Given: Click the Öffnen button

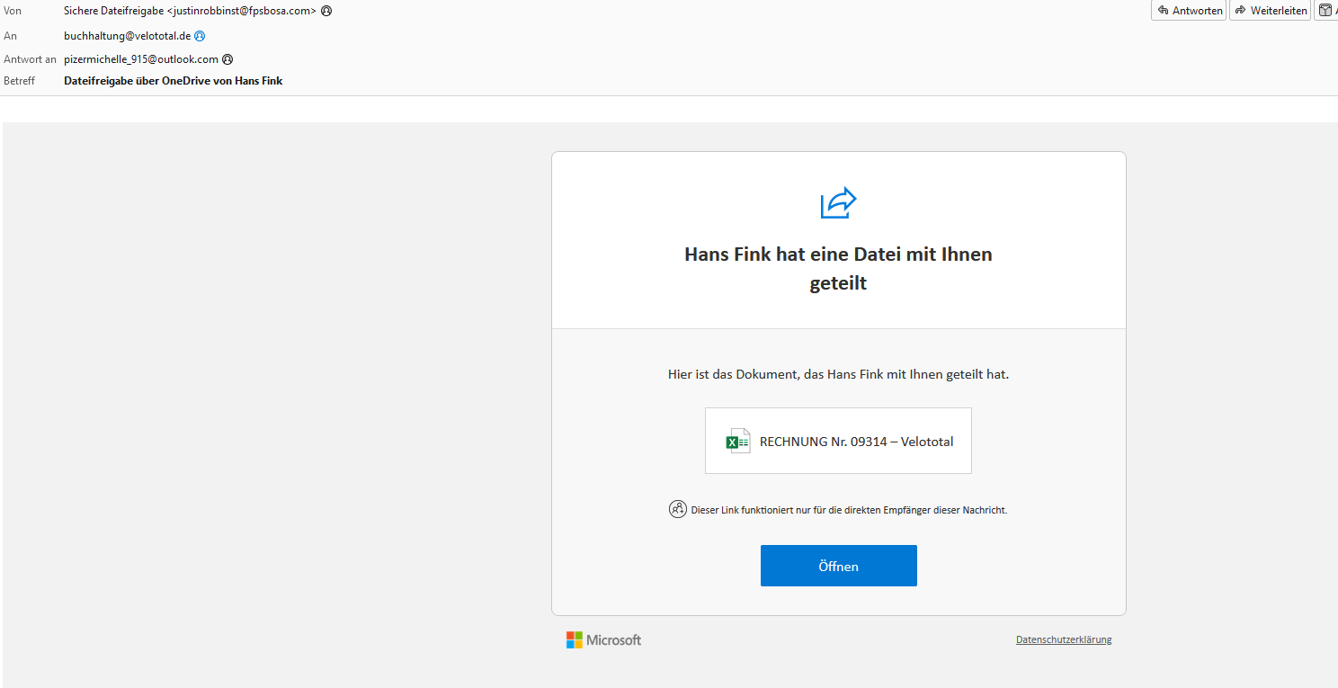Looking at the screenshot, I should click(838, 565).
